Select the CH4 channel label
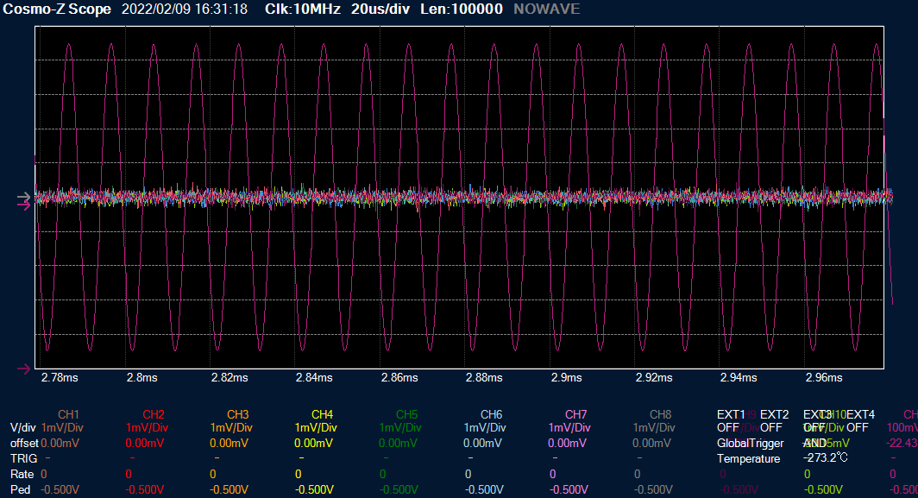The height and width of the screenshot is (498, 918). coord(322,414)
